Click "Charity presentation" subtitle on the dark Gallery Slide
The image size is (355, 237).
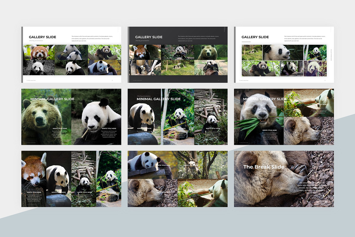click(x=143, y=41)
